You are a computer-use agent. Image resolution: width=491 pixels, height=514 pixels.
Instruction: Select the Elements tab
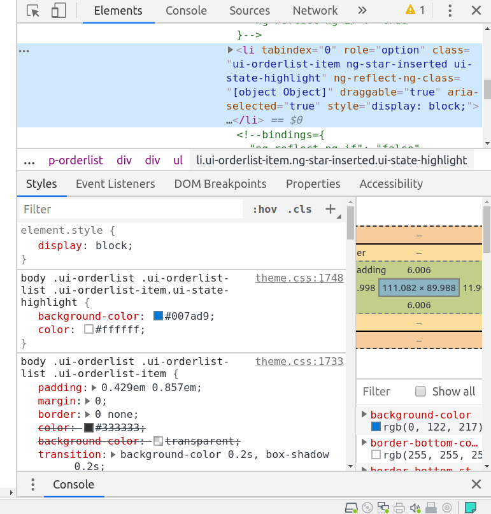(x=118, y=10)
